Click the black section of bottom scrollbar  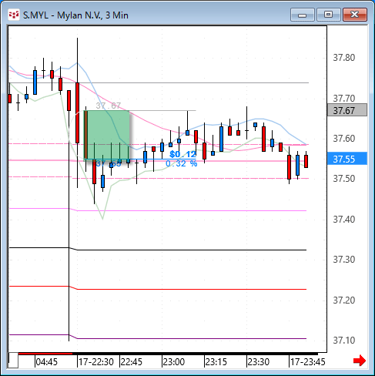[x=195, y=354]
